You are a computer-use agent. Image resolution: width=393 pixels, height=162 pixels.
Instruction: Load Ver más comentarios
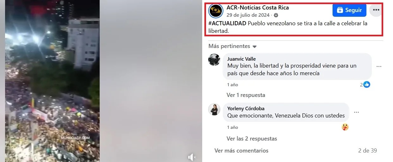click(x=241, y=151)
